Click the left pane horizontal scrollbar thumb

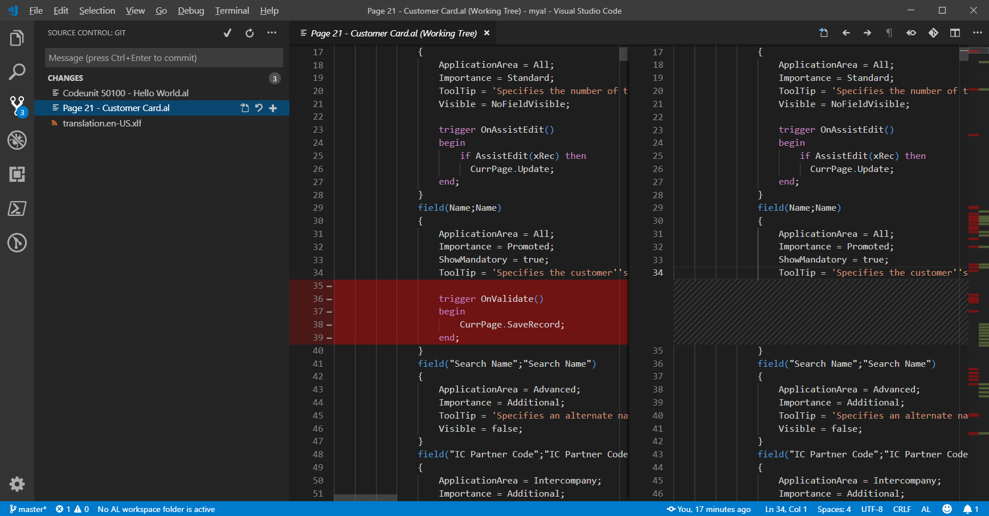pos(365,498)
